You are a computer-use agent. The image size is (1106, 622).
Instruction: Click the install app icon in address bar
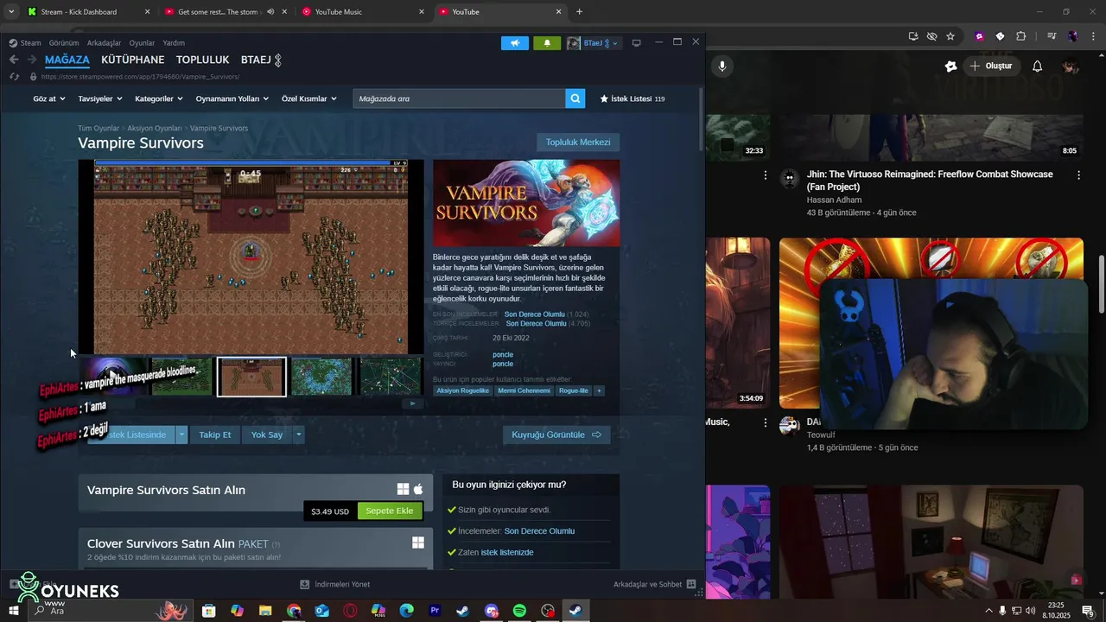tap(913, 36)
